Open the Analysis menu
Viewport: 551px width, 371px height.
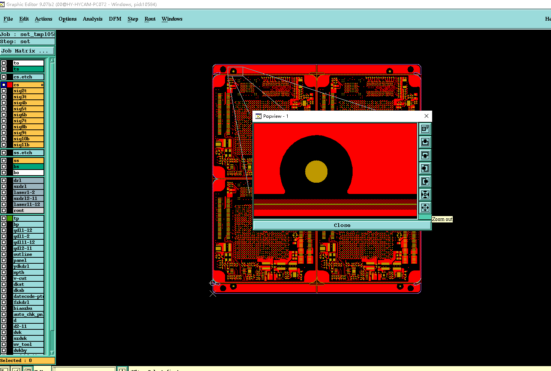point(93,19)
